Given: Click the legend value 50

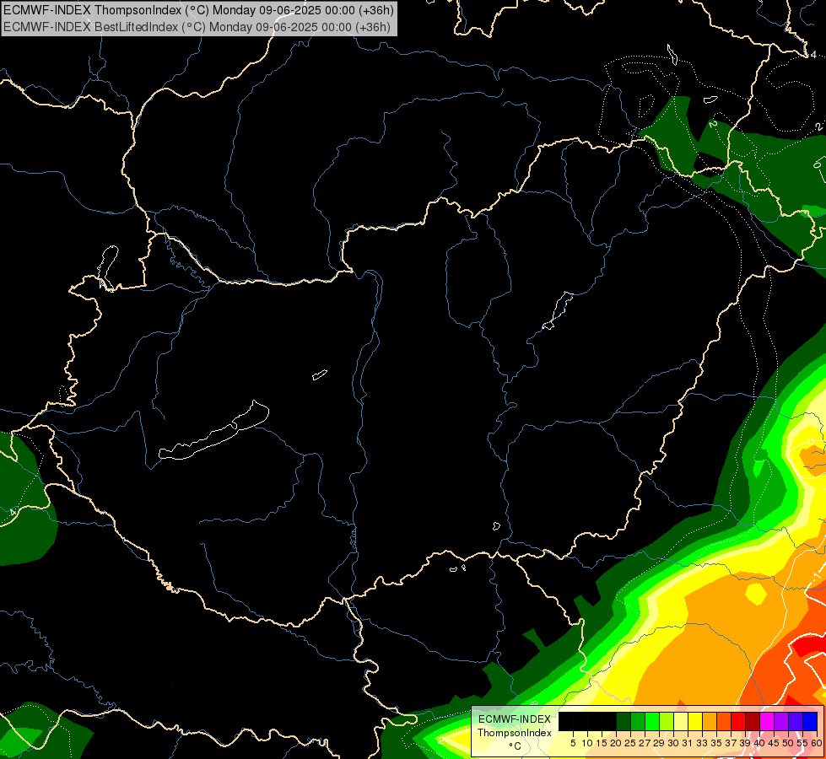Looking at the screenshot, I should [x=788, y=743].
